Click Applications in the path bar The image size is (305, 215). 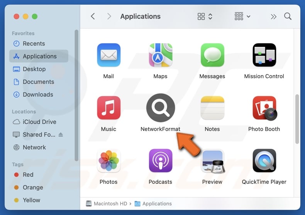153,203
